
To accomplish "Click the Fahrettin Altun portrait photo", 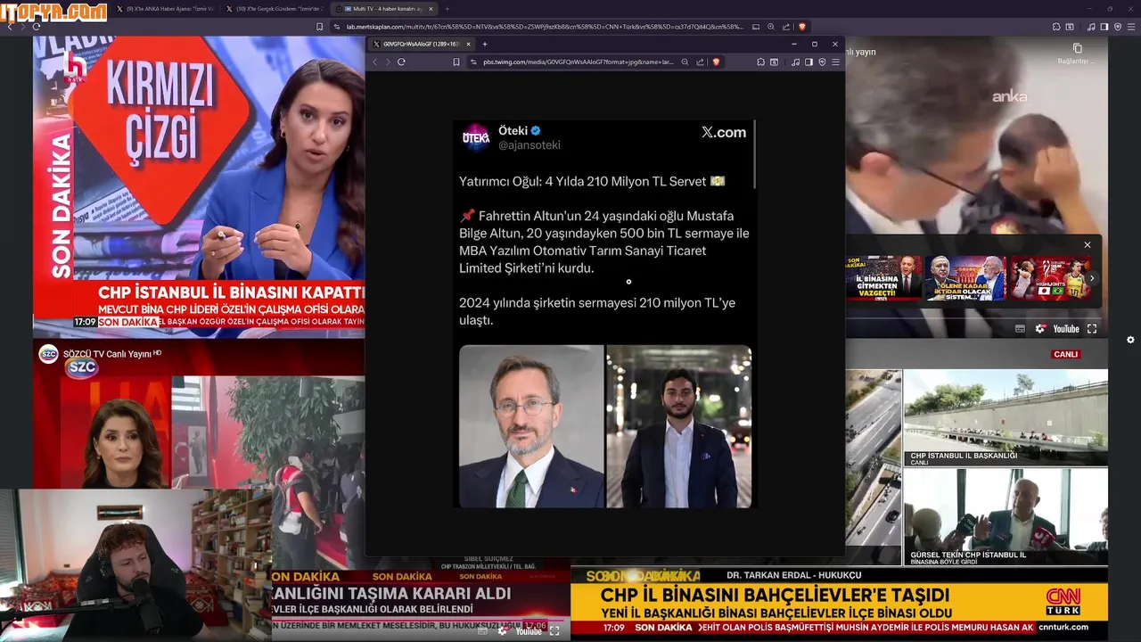I will pyautogui.click(x=531, y=426).
